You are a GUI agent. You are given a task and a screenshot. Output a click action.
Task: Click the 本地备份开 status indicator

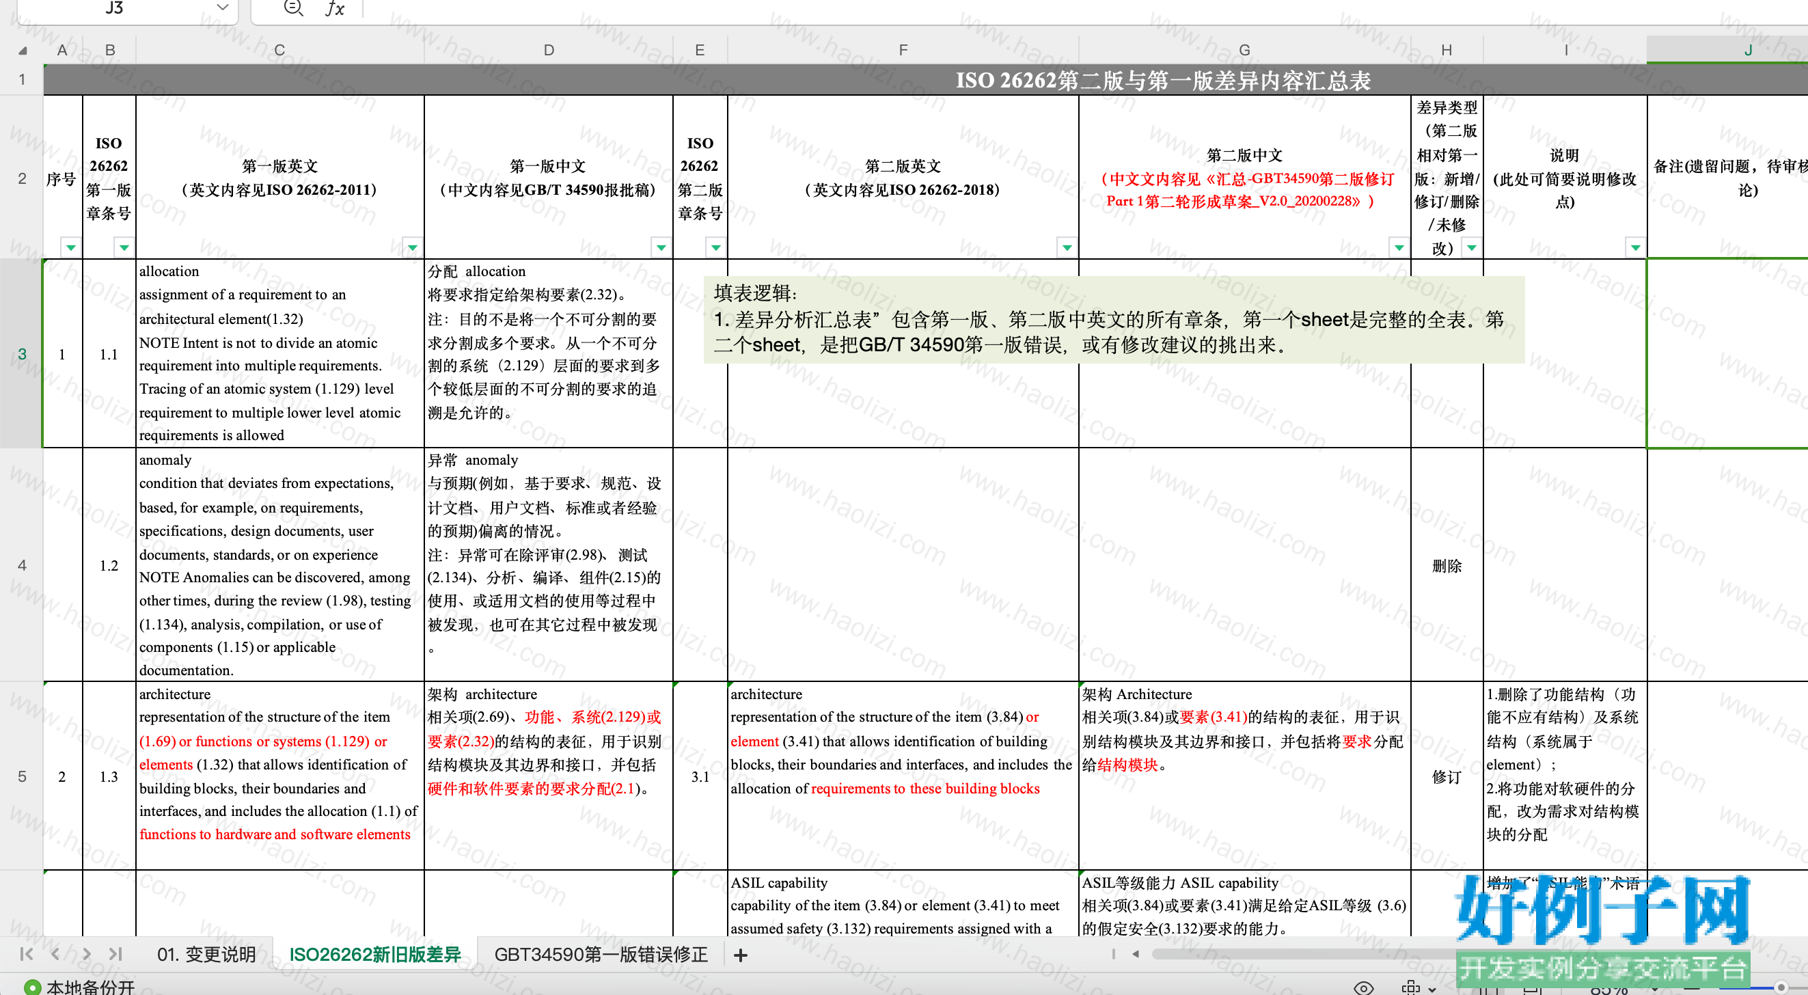[x=79, y=986]
